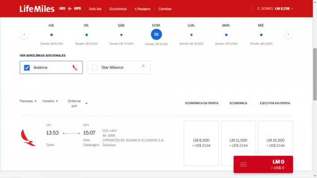Select Saturday date dot (SÁB.)
The image size is (317, 178).
(x=121, y=35)
